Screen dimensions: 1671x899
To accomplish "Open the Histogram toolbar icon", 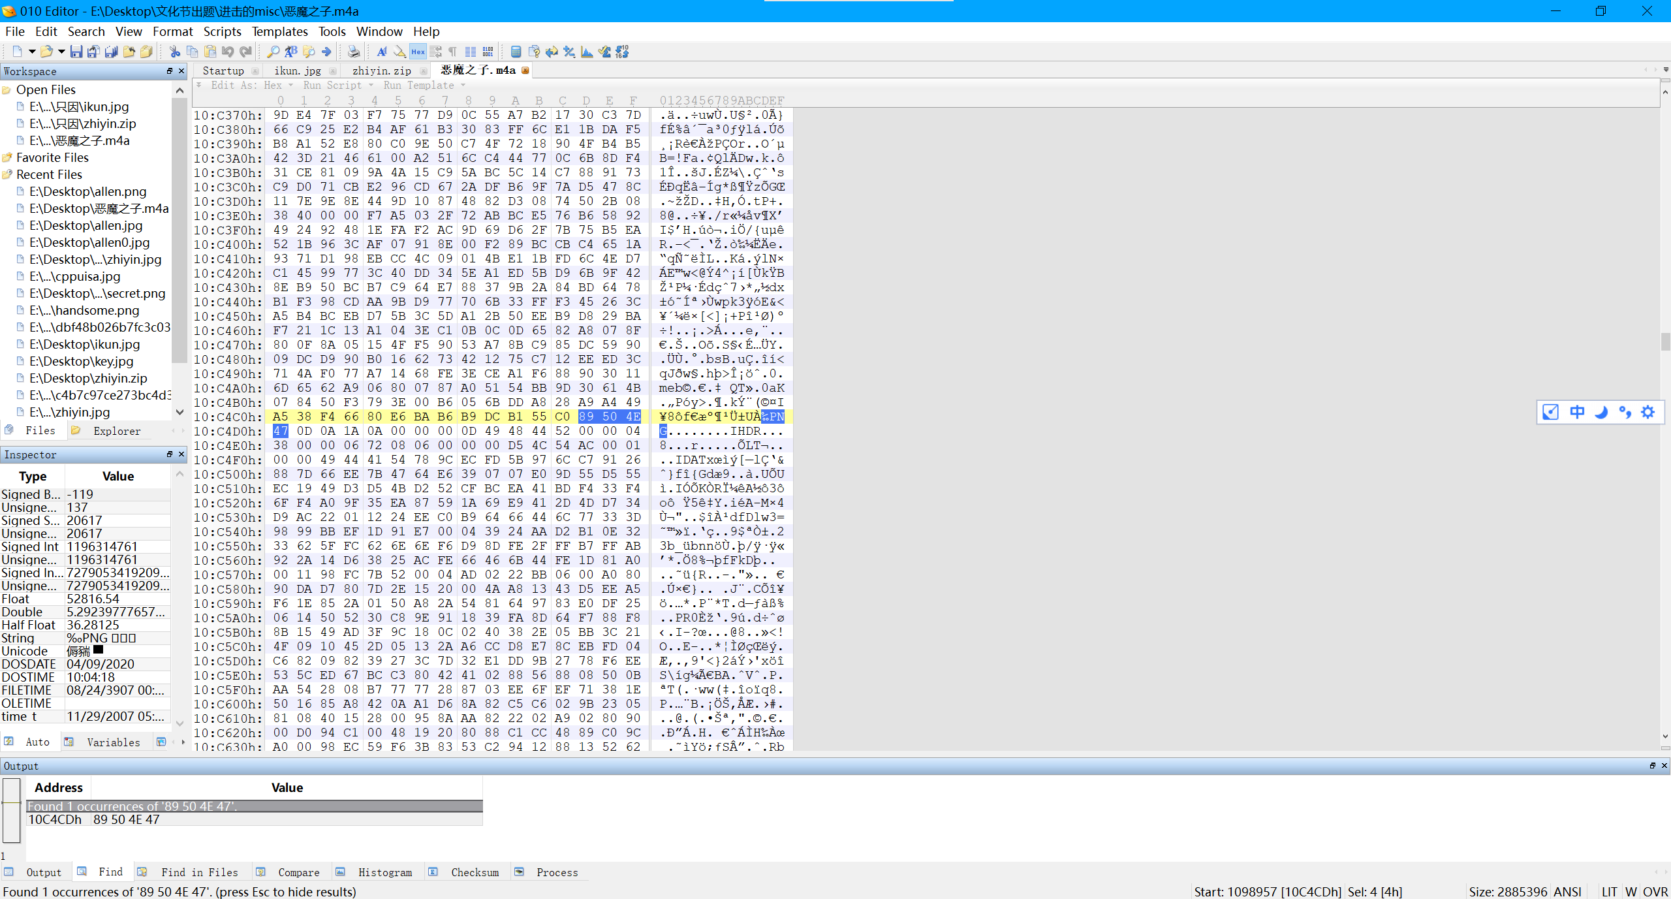I will [x=587, y=52].
